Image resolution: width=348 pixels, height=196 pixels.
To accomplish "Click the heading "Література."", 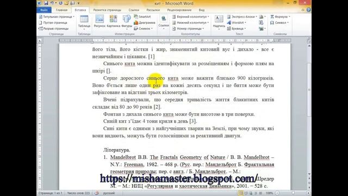I will coord(117,150).
